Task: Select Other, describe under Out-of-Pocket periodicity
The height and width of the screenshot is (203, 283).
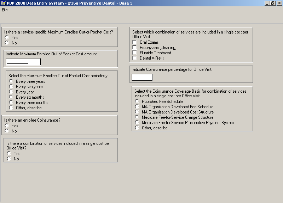Action: (11, 108)
